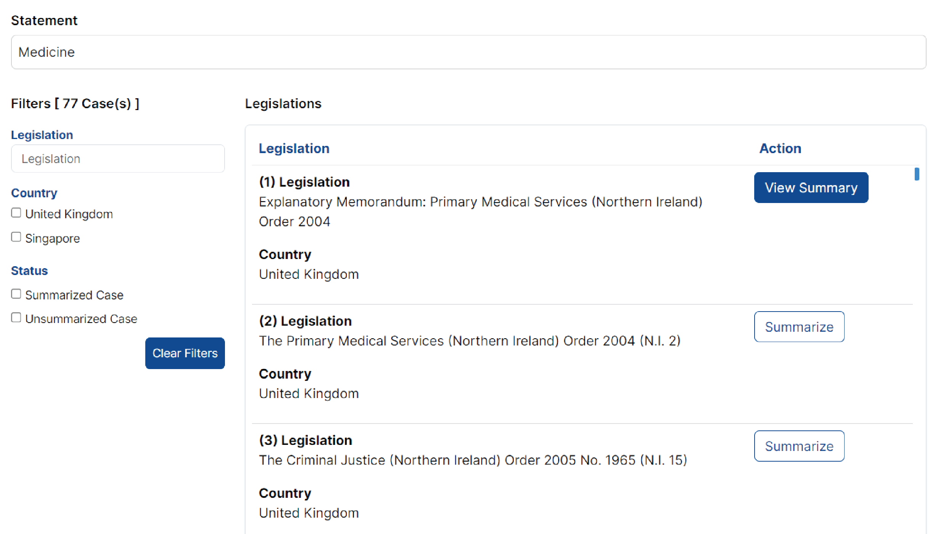Viewport: 946px width, 534px height.
Task: Check the United Kingdom country filter
Action: [16, 213]
